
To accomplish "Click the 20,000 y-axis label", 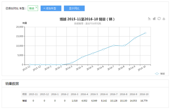I will coord(20,27).
